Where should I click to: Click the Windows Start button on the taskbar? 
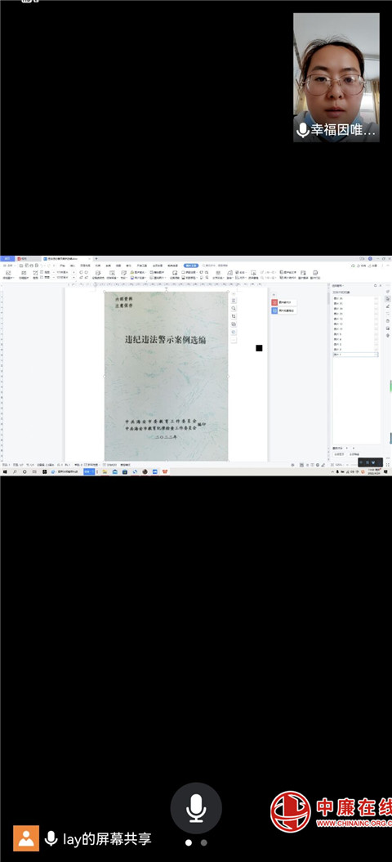[x=4, y=471]
